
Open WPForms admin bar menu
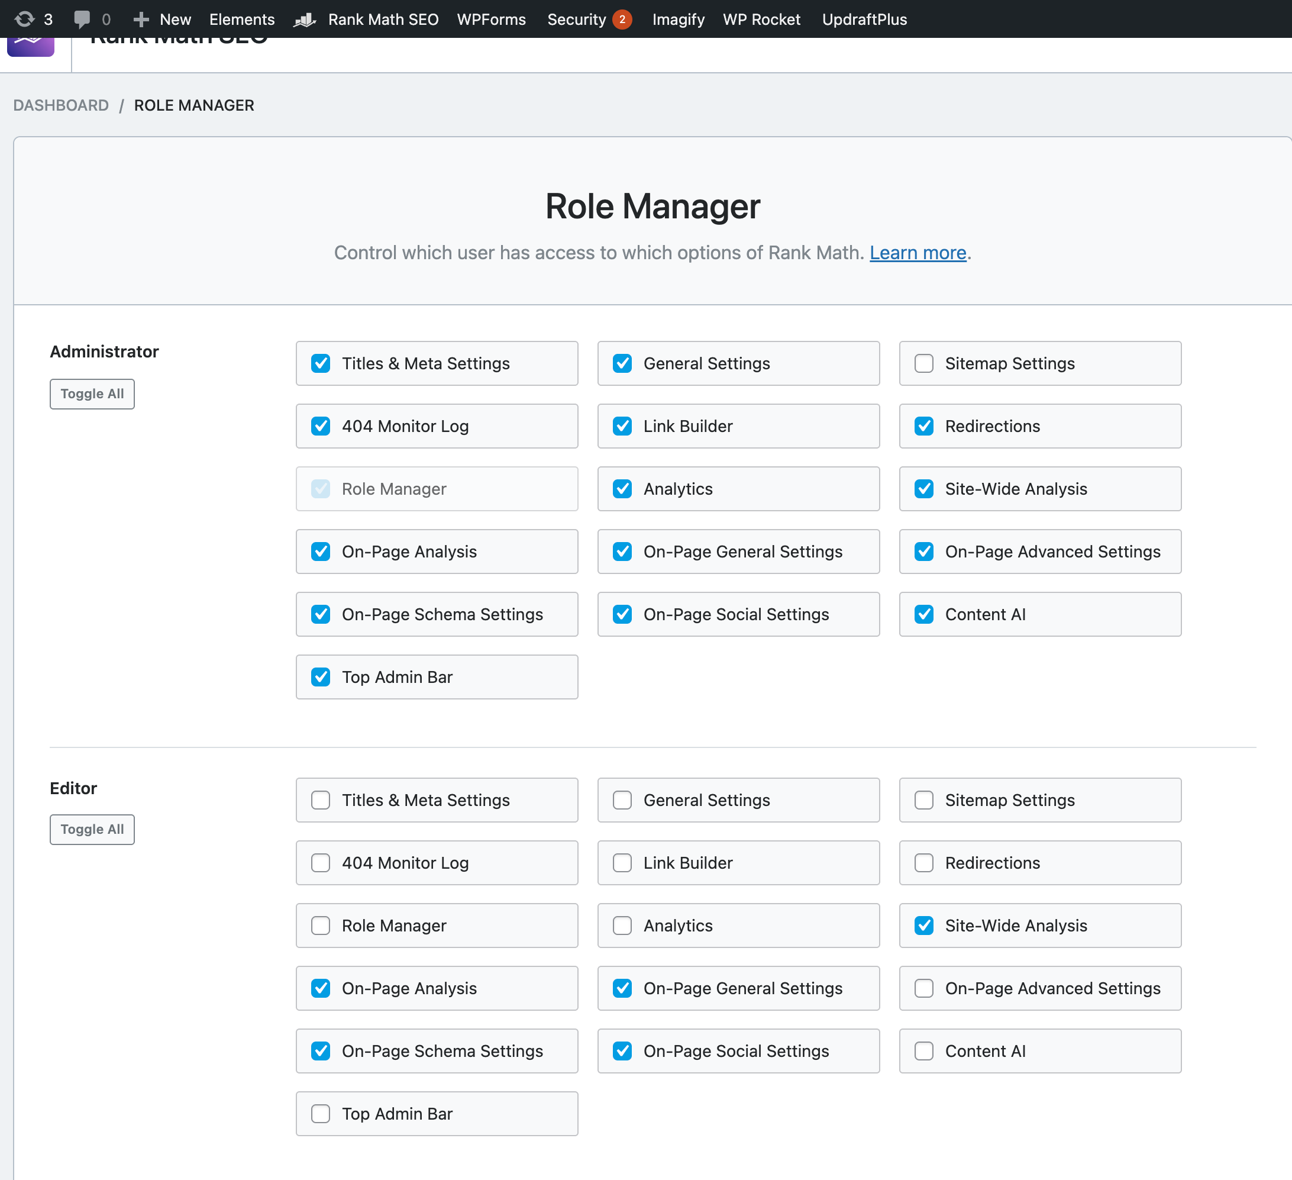click(491, 19)
